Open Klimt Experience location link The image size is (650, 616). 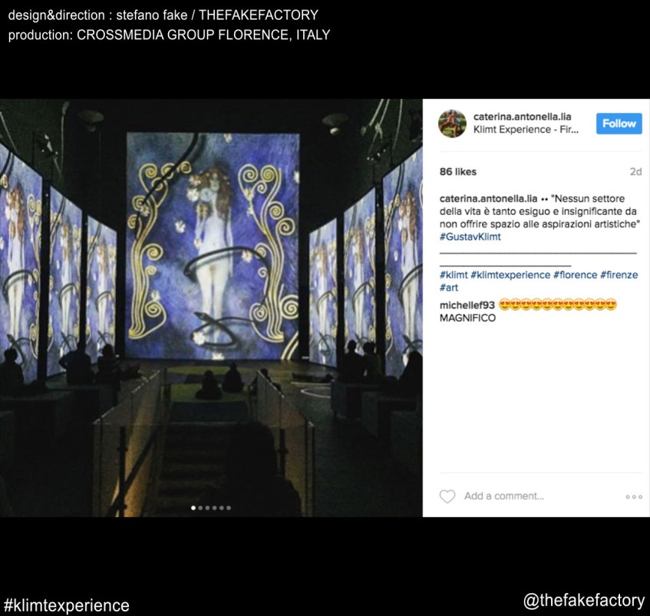click(x=526, y=130)
